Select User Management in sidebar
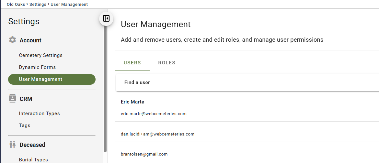Image resolution: width=379 pixels, height=163 pixels. tap(52, 79)
